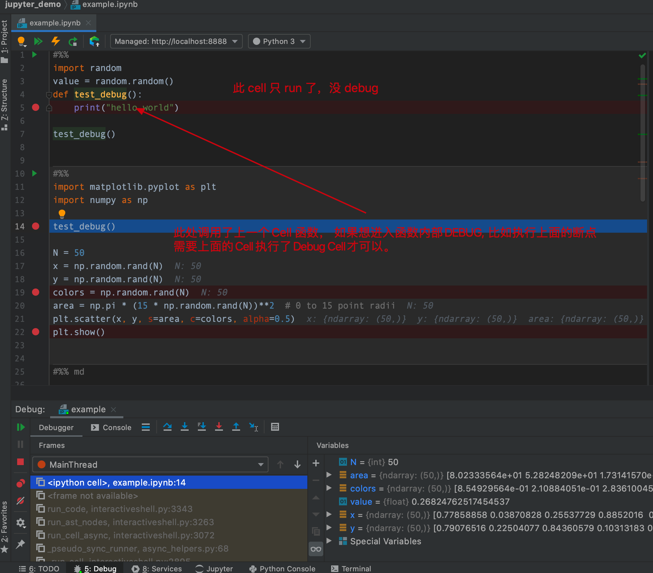Toggle breakpoint on line 5 print statement

pyautogui.click(x=36, y=107)
